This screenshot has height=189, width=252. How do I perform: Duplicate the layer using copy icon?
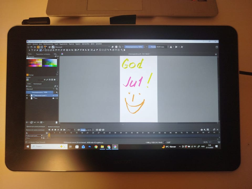click(x=32, y=122)
